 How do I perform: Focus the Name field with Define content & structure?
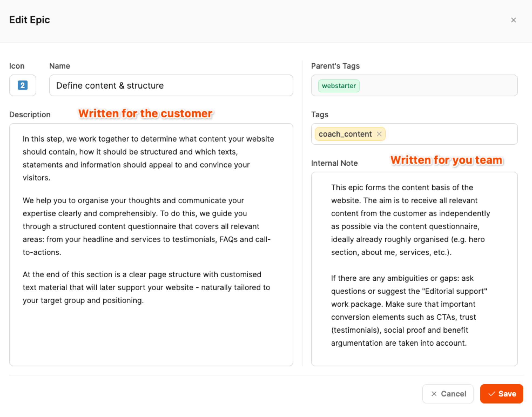171,86
